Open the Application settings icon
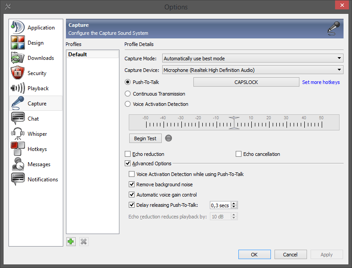352x268 pixels. coord(18,27)
